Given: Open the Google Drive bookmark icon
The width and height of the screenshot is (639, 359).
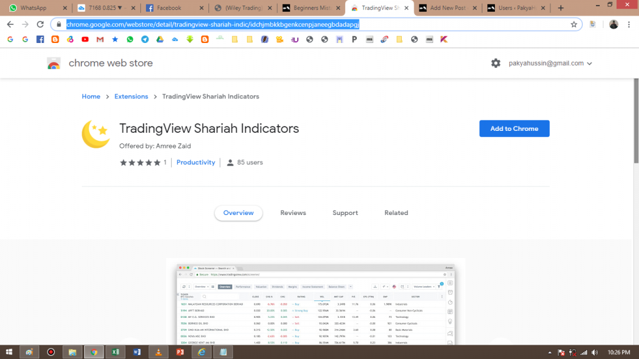Looking at the screenshot, I should click(160, 39).
